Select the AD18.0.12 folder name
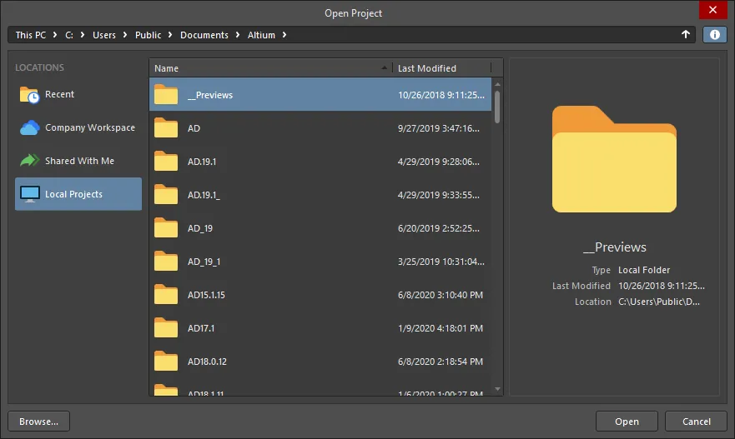Screen dimensions: 735x439 (x=207, y=362)
